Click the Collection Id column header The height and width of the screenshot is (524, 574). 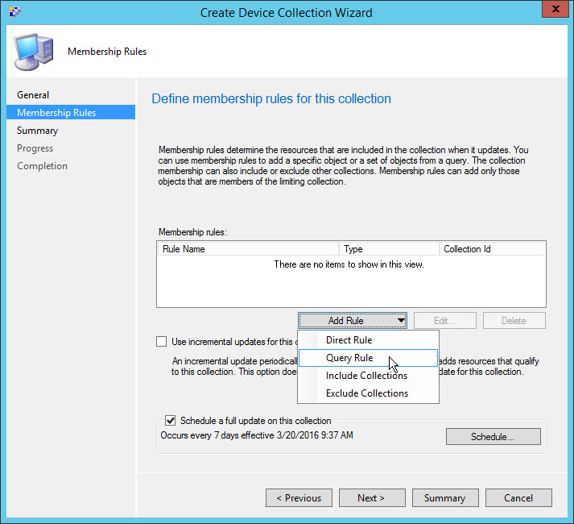click(x=492, y=249)
